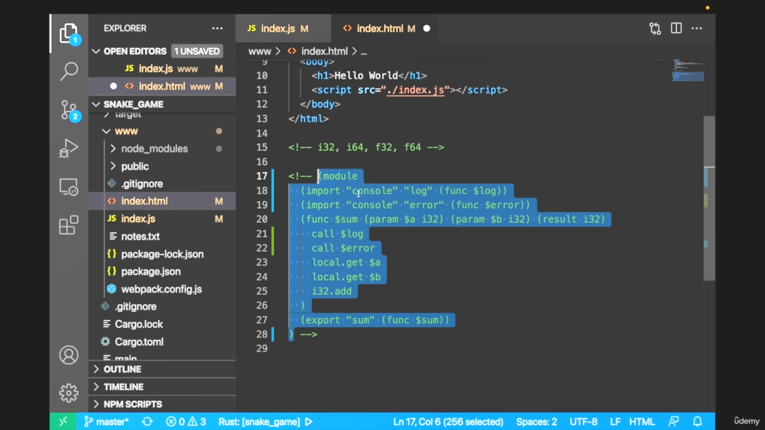Viewport: 765px width, 430px height.
Task: Click the Accounts icon
Action: [x=69, y=355]
